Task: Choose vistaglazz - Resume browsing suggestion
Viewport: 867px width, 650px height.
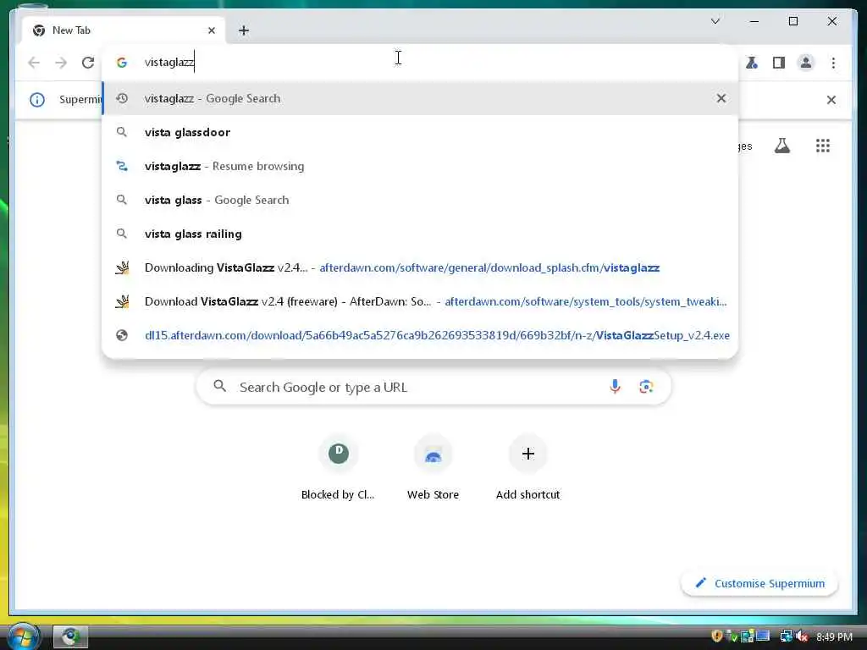Action: pyautogui.click(x=420, y=166)
